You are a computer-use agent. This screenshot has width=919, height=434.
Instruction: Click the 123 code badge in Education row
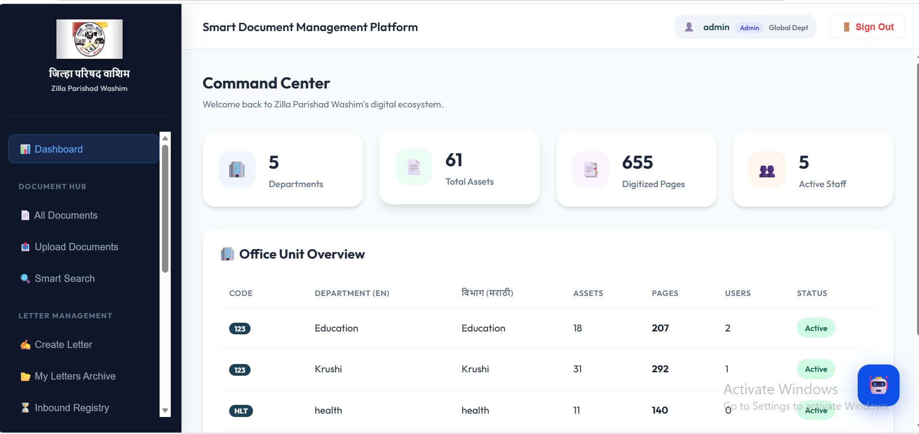[240, 329]
